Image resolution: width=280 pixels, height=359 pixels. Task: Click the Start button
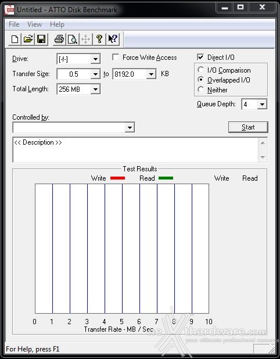coord(248,127)
